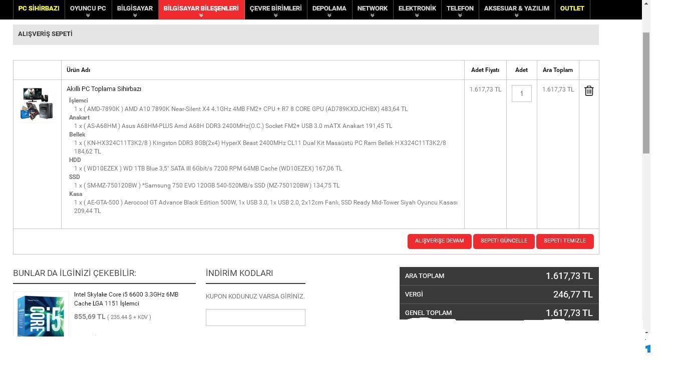Go to the OUTLET section

pyautogui.click(x=572, y=8)
